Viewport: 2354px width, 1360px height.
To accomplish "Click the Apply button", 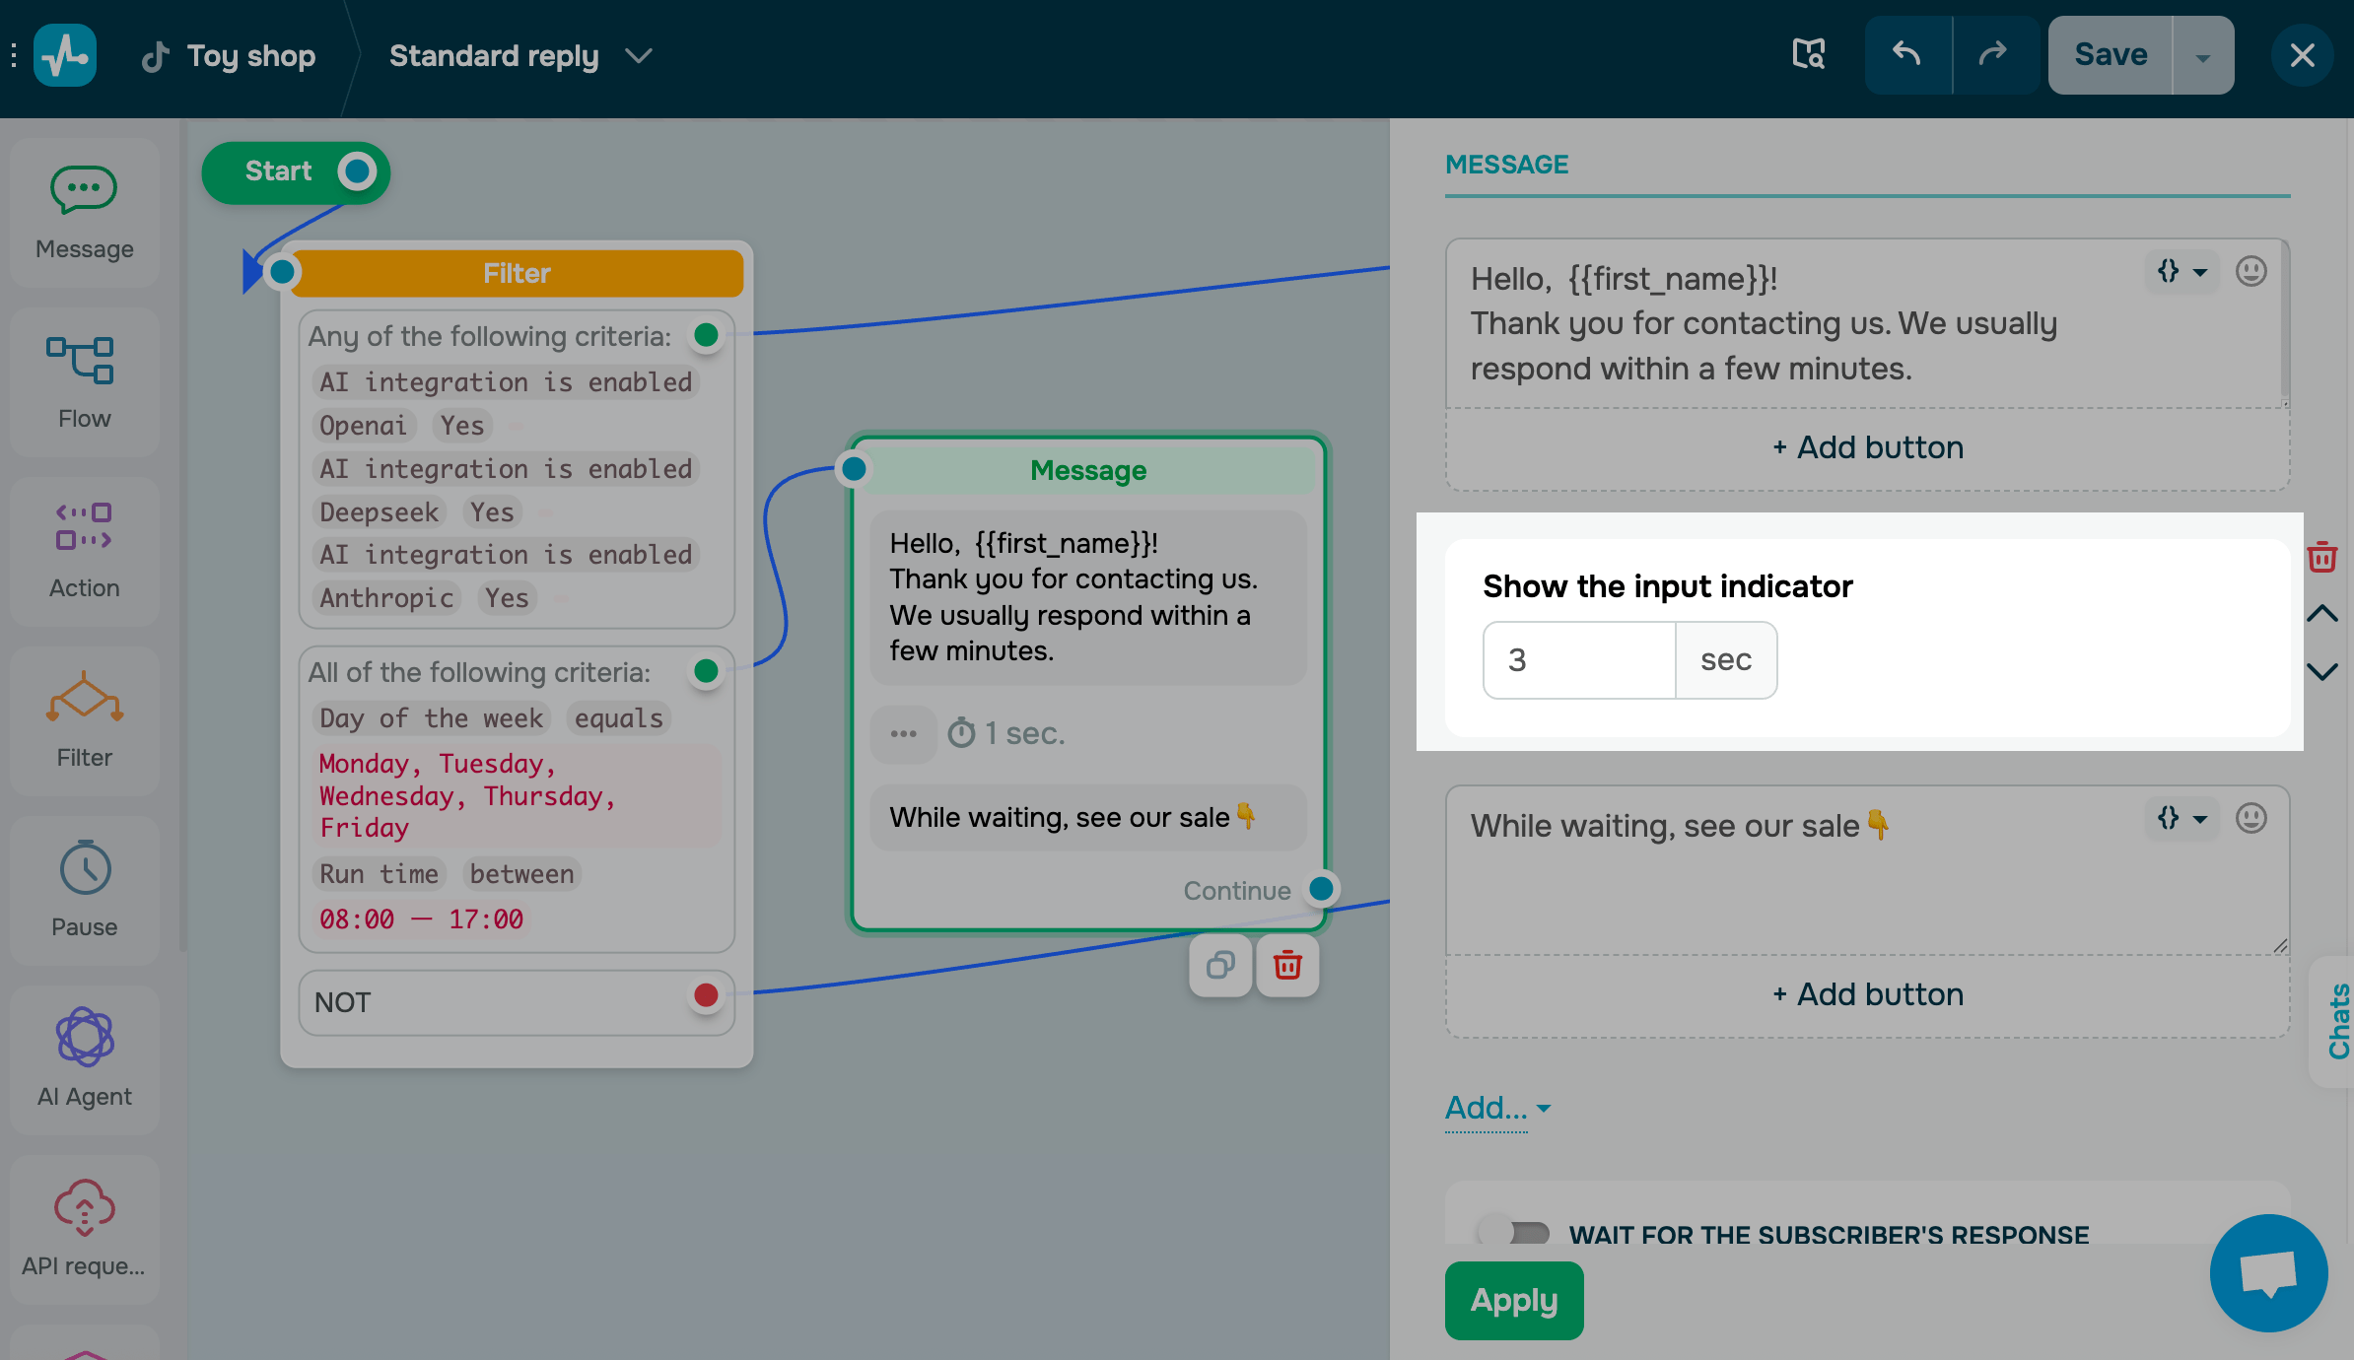I will pyautogui.click(x=1513, y=1300).
